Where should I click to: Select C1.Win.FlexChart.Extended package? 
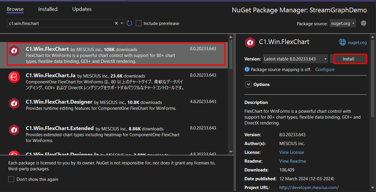(114, 134)
